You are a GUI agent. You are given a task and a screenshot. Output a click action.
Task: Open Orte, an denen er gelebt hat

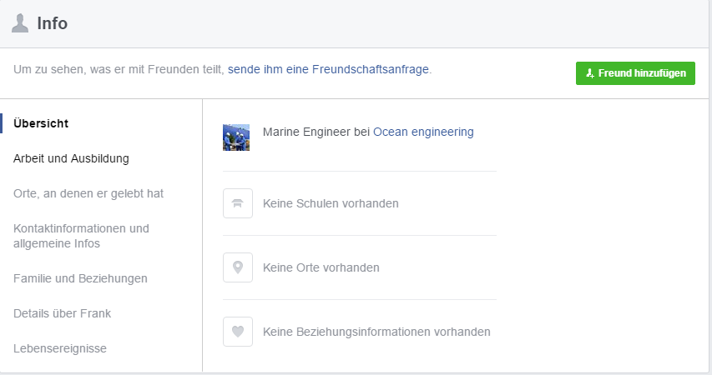click(88, 193)
